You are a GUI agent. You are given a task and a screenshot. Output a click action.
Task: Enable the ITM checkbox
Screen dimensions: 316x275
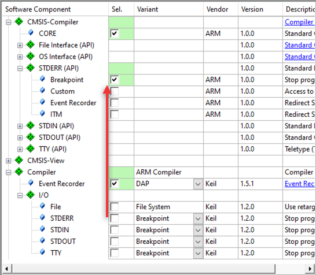click(115, 114)
